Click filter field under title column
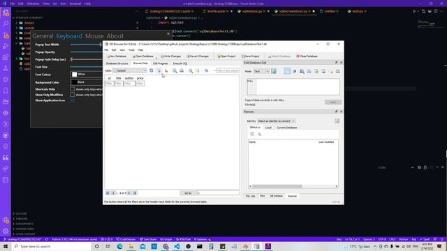447x251 pixels. pos(119,84)
